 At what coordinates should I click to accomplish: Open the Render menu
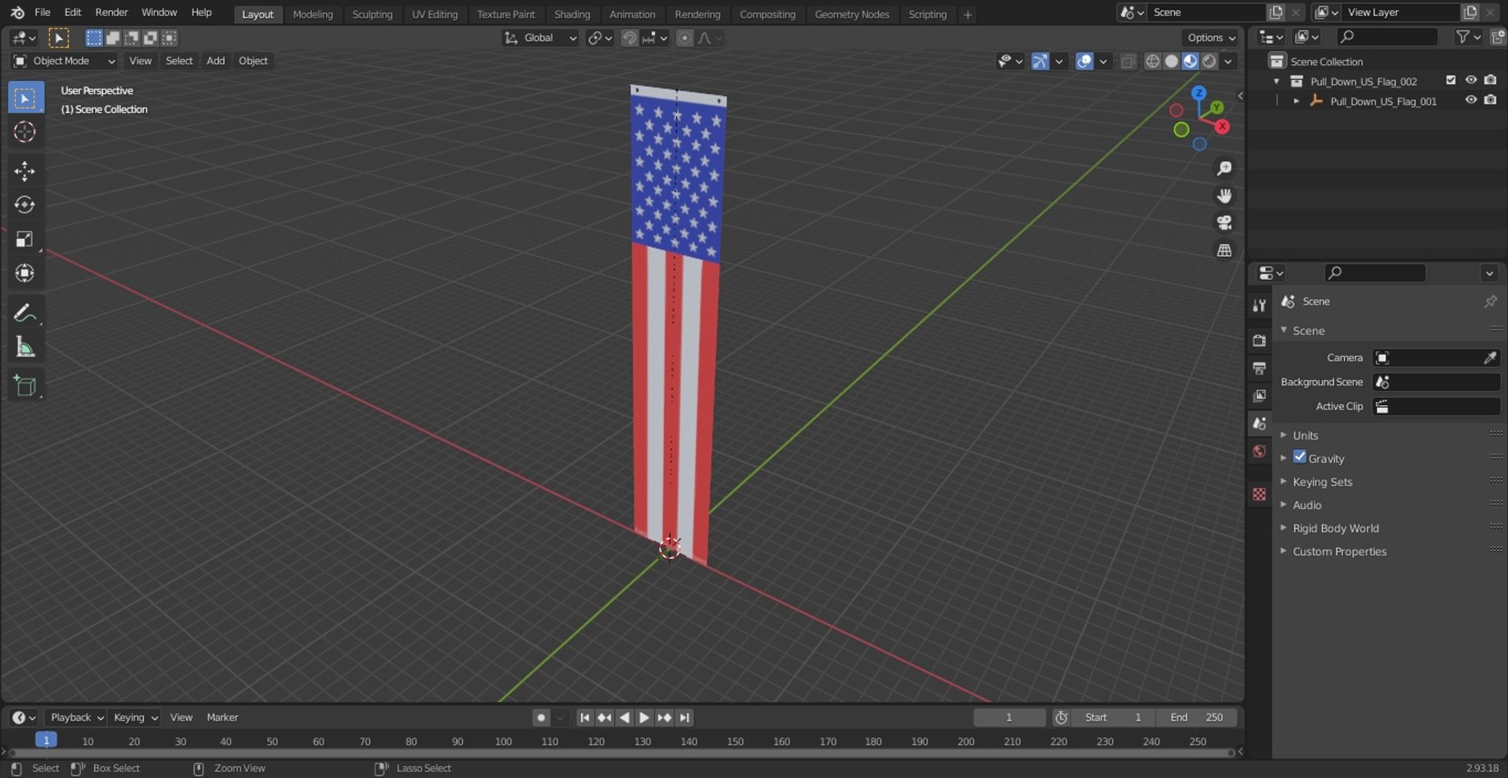click(112, 13)
